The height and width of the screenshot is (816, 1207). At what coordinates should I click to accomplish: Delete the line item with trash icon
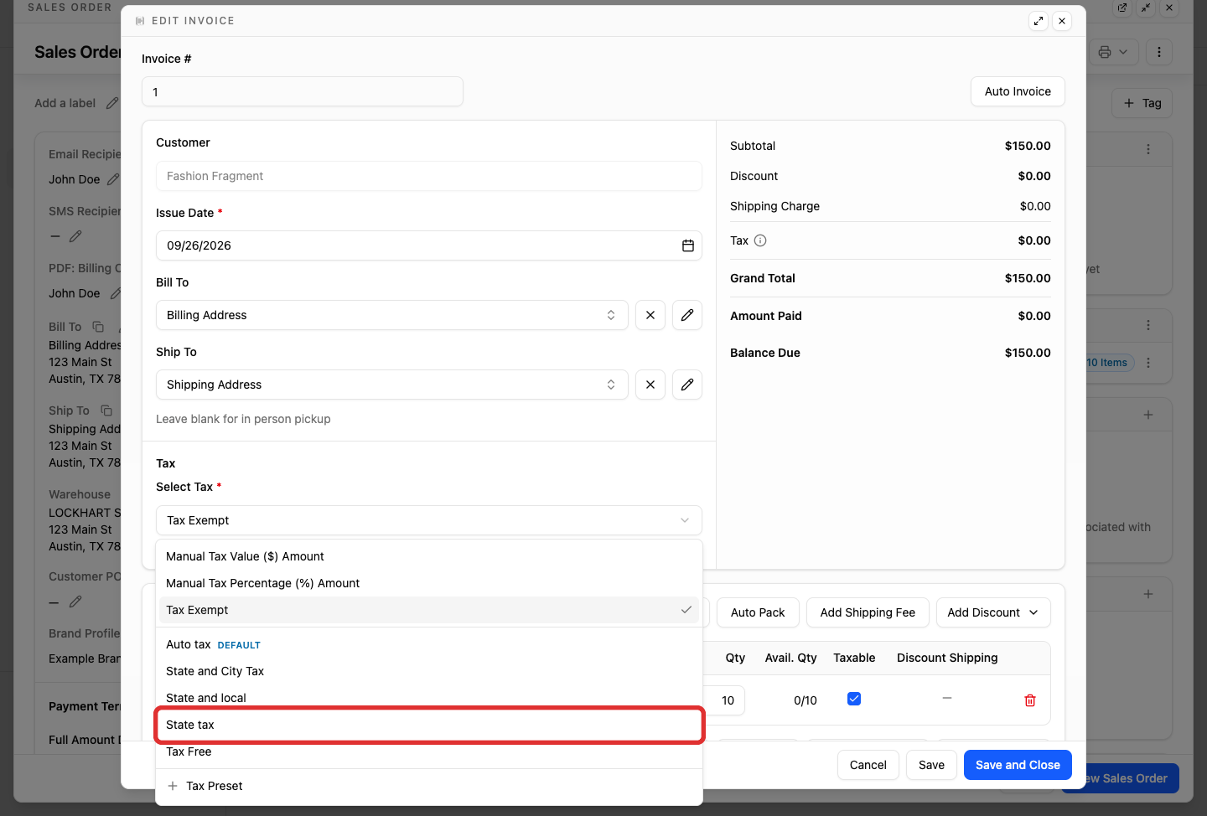point(1030,700)
